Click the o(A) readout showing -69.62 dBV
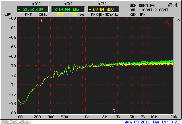This screenshot has width=182, height=124. [33, 9]
